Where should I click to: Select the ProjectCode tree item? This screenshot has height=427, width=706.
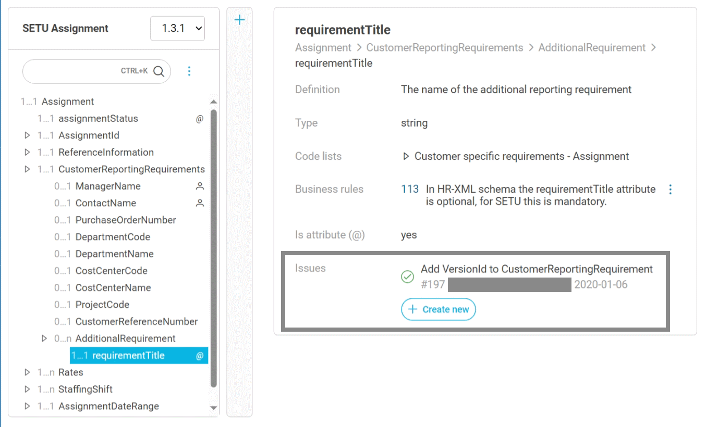[103, 305]
